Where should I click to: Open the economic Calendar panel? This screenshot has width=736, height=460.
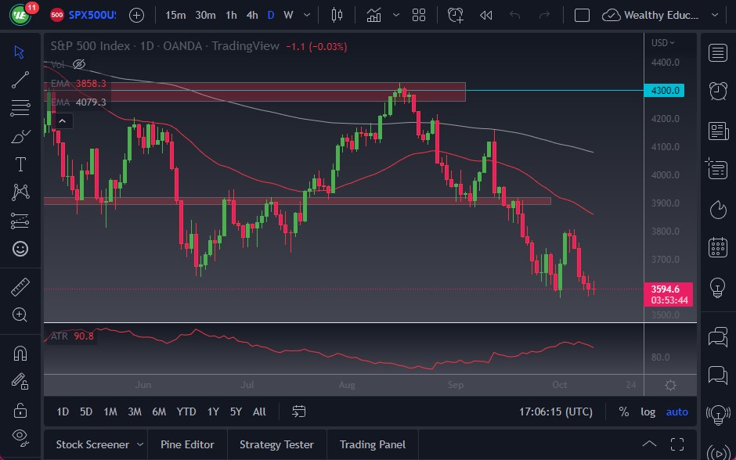coord(717,249)
